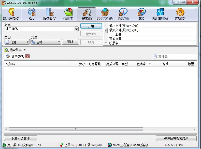201x149 pixels.
Task: Click upload/download arrows status icon
Action: (x=62, y=145)
